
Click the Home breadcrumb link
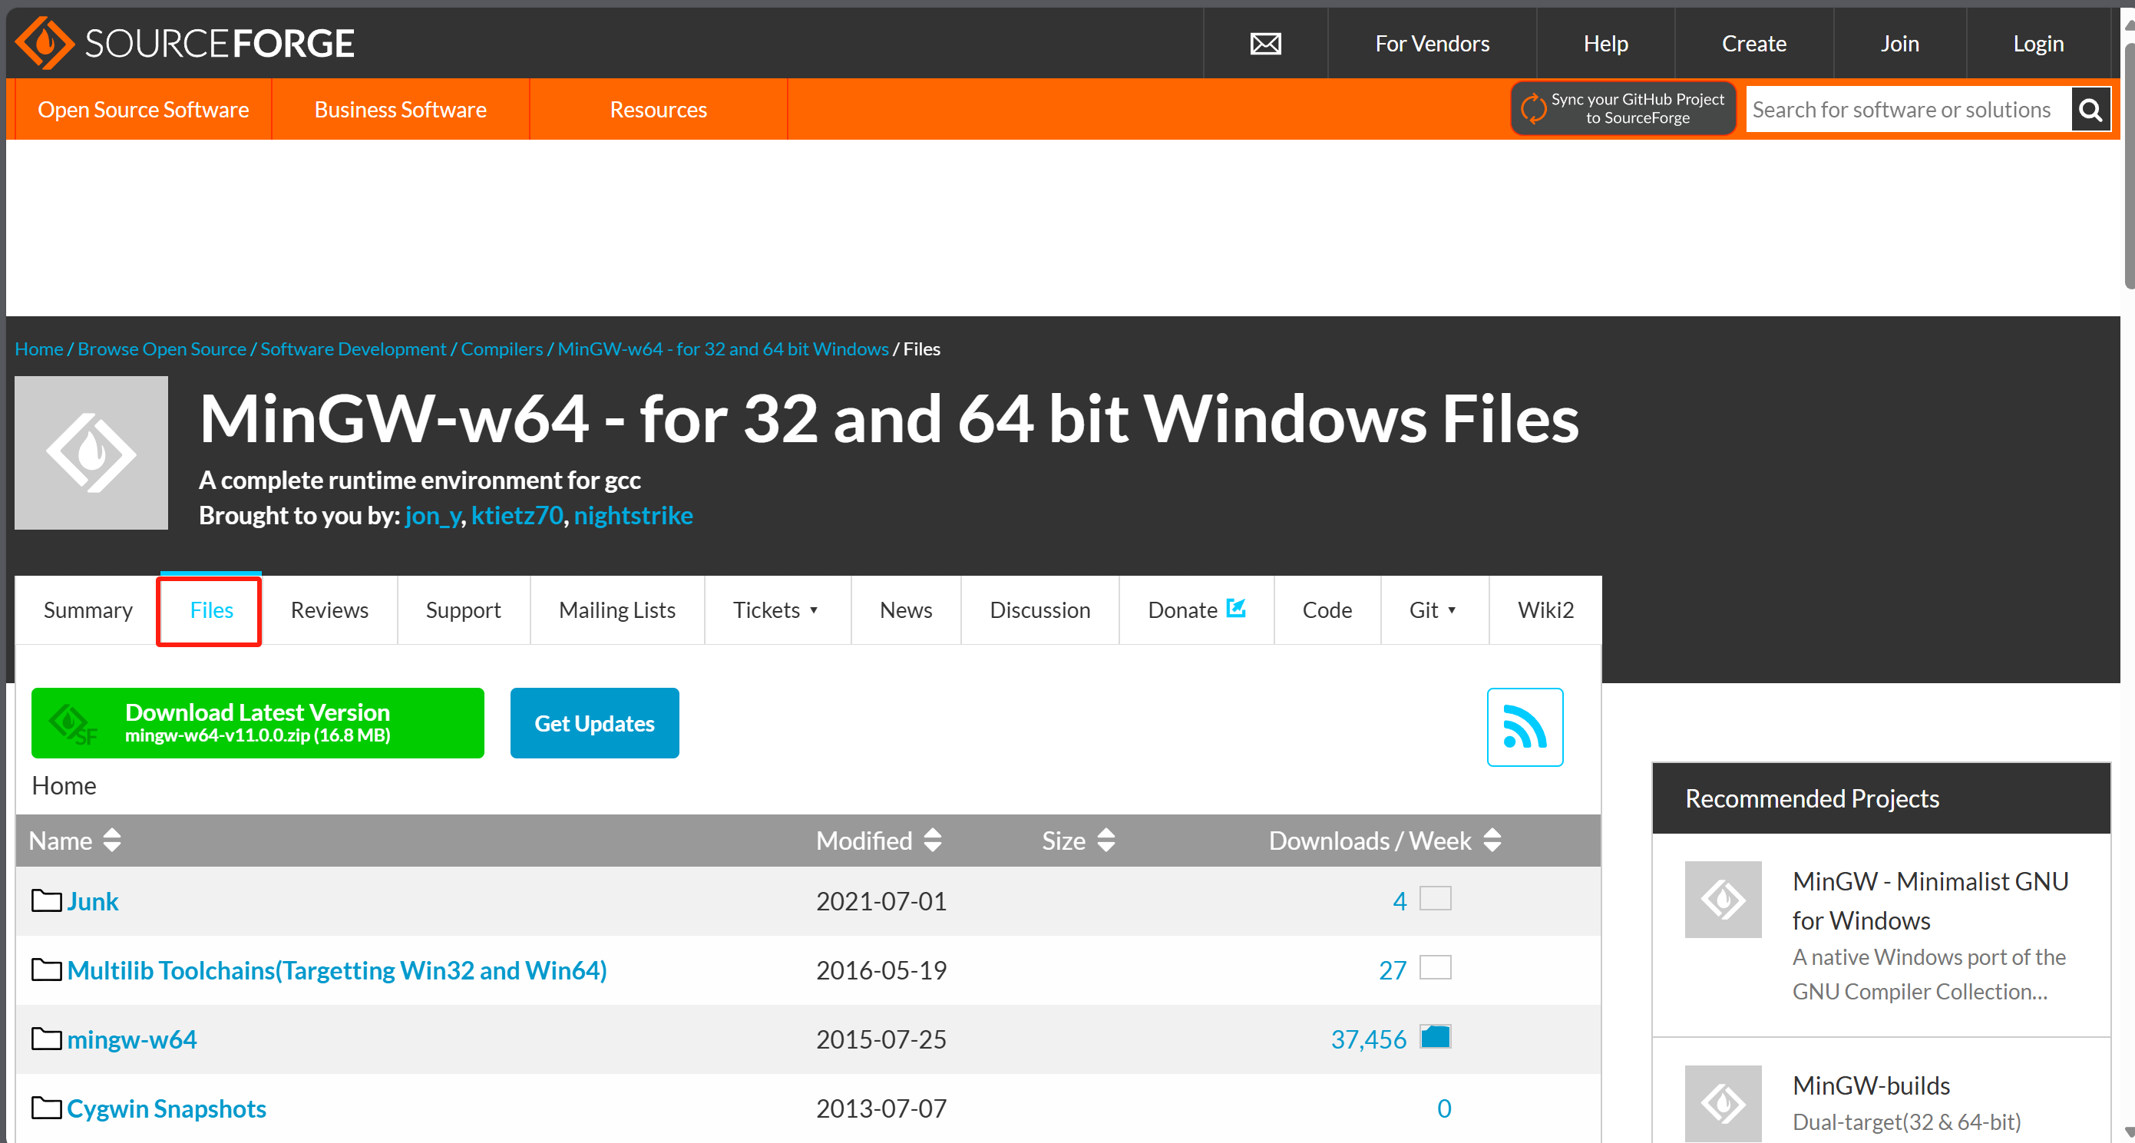point(38,349)
